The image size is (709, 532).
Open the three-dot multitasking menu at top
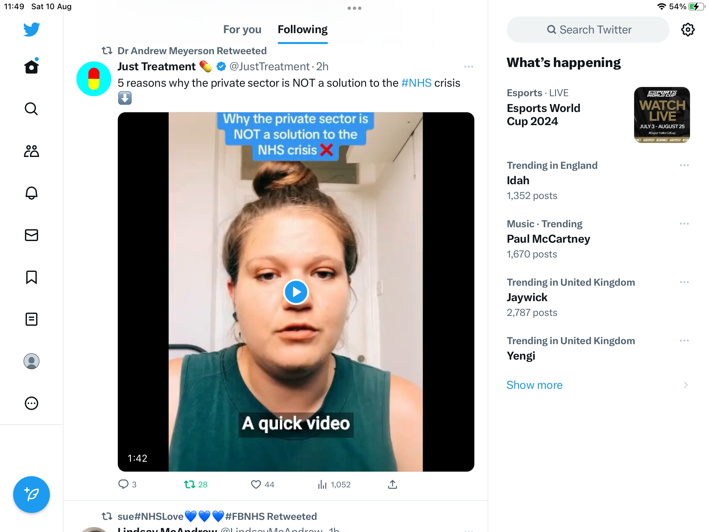point(354,8)
